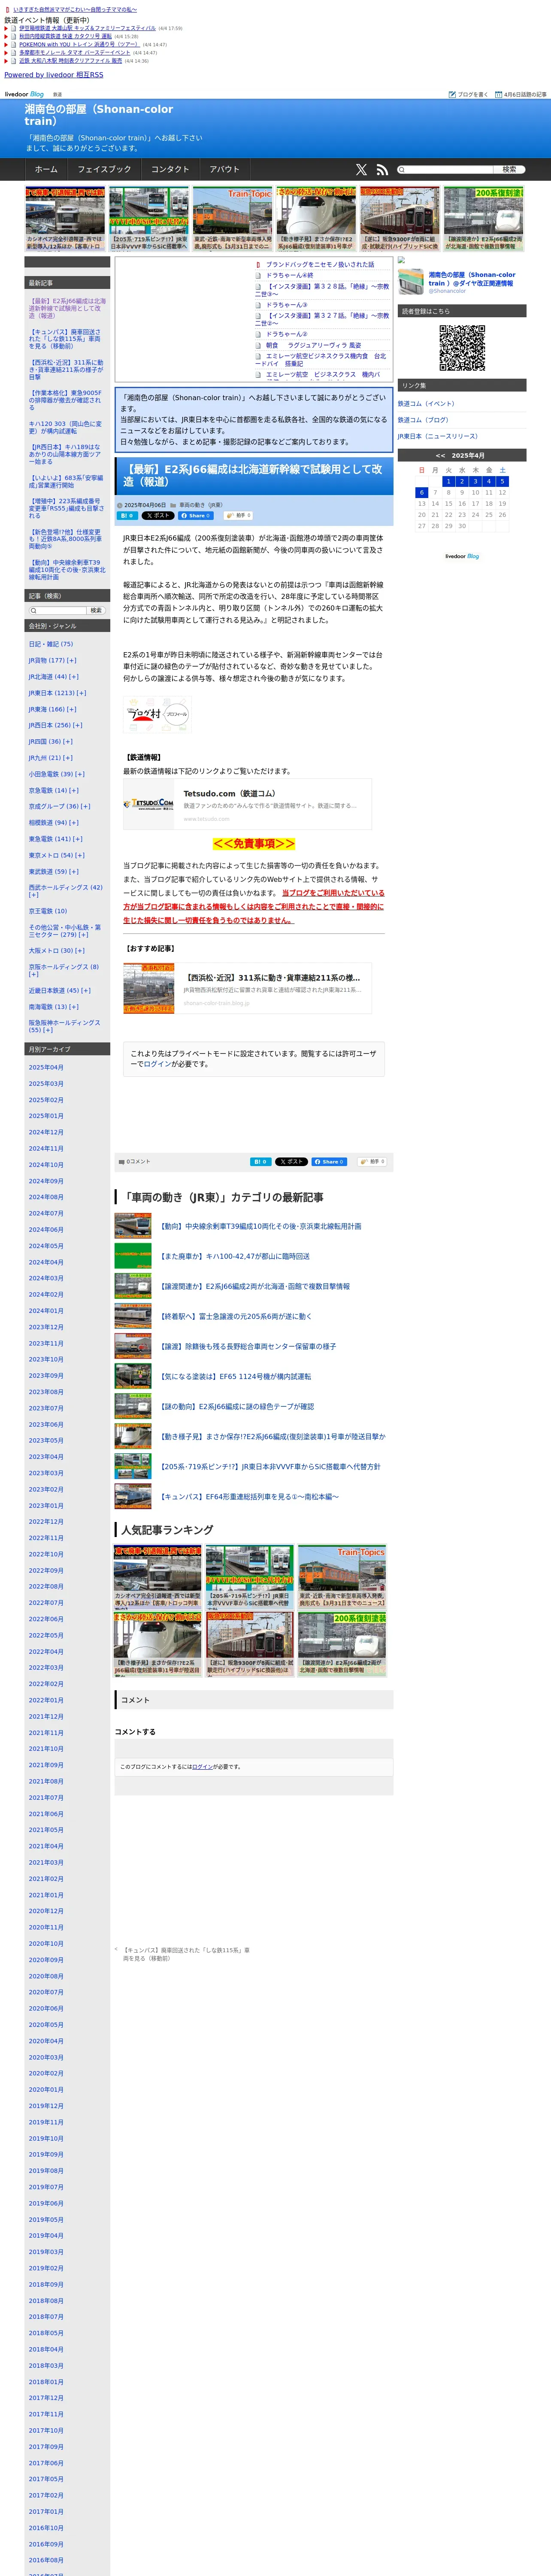Viewport: 551px width, 2576px height.
Task: Open the 鉄道コム（イベント） link
Action: [x=426, y=404]
